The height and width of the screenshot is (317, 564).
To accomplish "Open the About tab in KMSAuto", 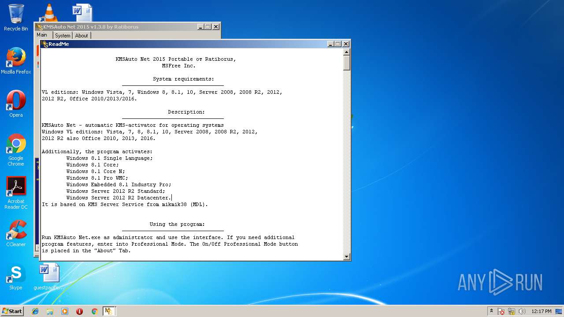I will click(82, 36).
